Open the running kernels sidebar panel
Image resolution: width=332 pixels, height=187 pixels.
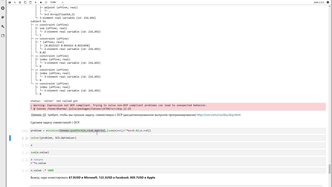3,8
